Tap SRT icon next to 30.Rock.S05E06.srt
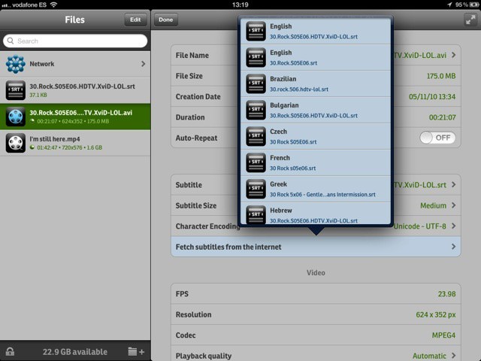The height and width of the screenshot is (361, 481). pos(256,57)
